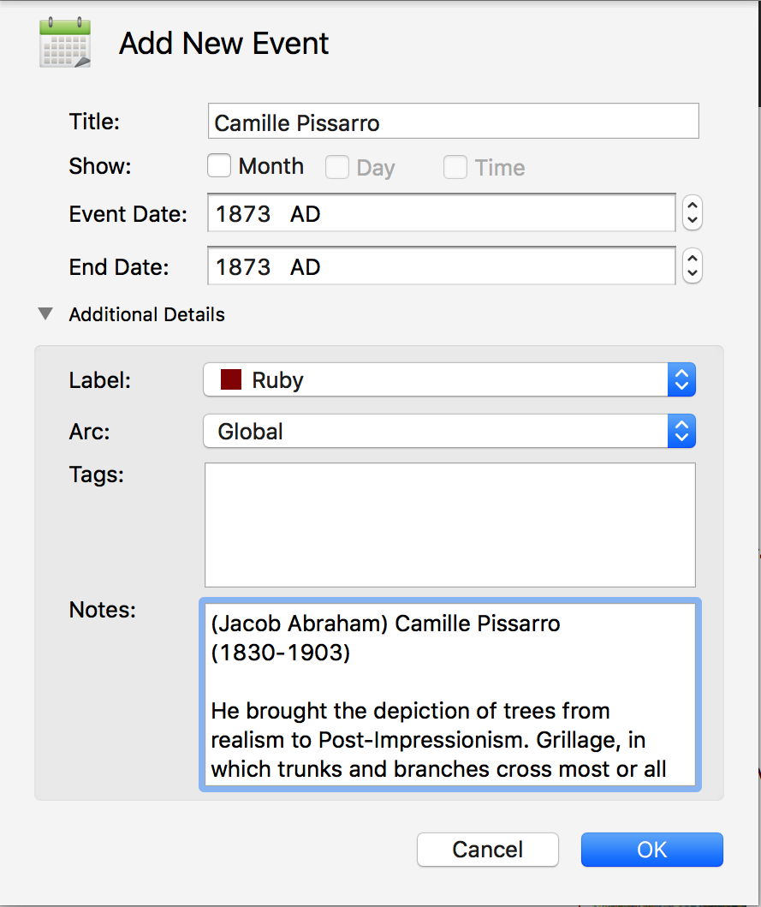
Task: Toggle the Time checkbox
Action: point(455,167)
